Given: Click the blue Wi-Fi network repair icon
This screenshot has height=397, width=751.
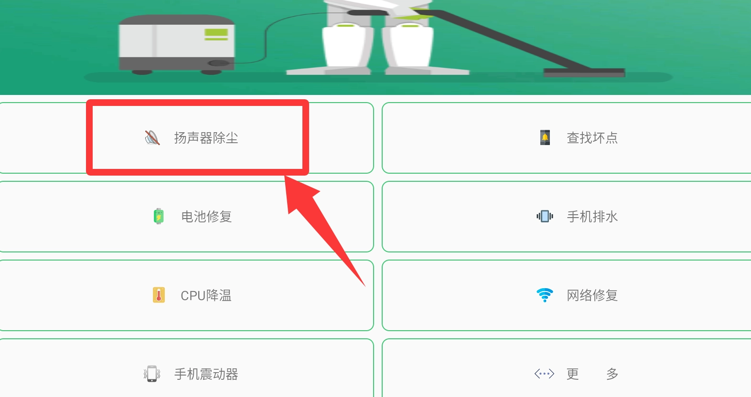Looking at the screenshot, I should point(545,295).
